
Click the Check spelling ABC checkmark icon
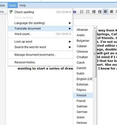pos(11,12)
